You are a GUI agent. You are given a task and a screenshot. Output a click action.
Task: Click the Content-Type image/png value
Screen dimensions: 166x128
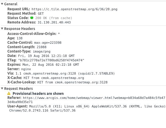(41, 52)
